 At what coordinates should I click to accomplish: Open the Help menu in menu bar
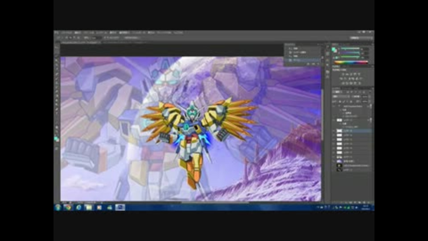(178, 33)
